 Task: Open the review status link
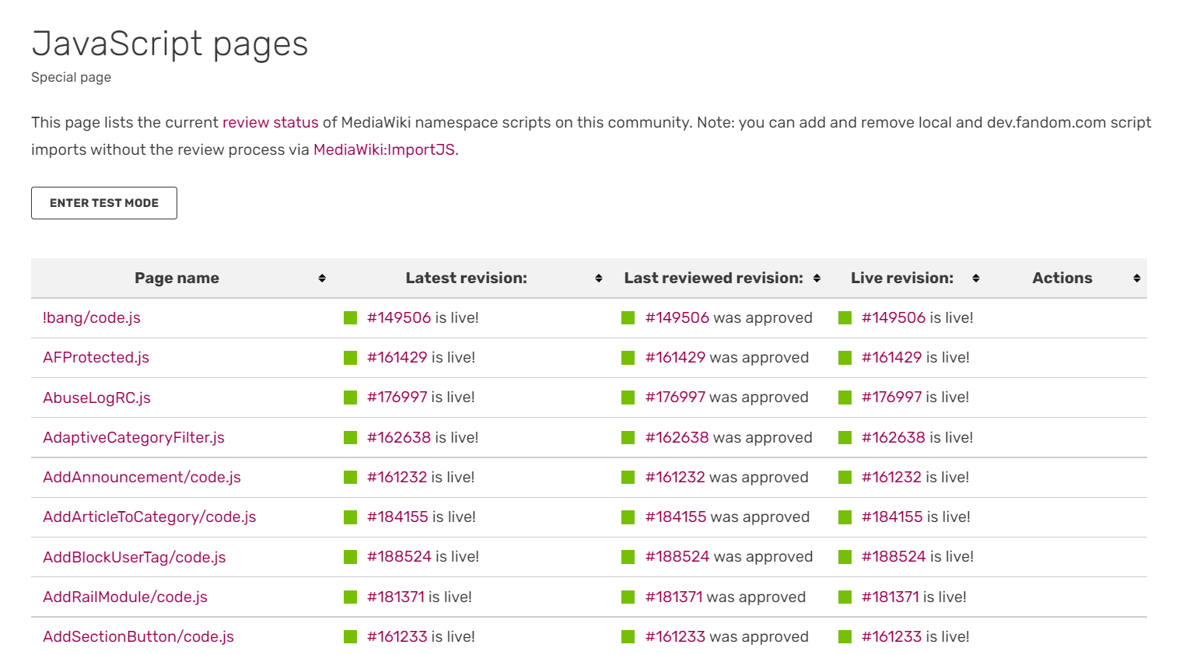[270, 122]
